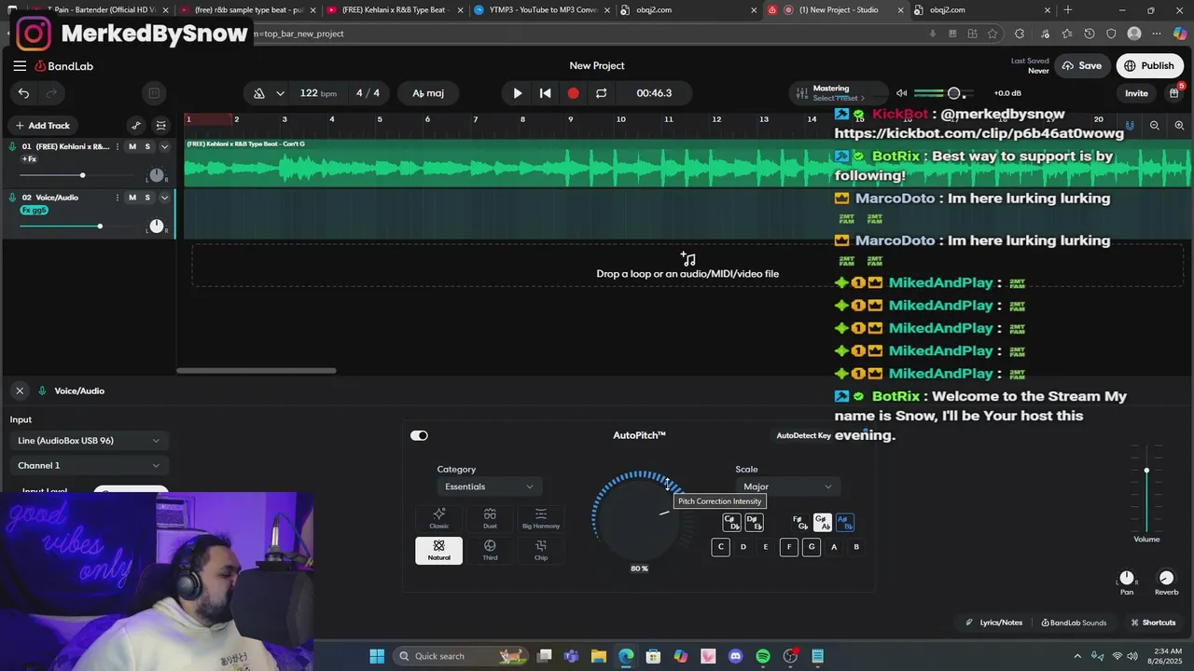Adjust the master volume slider knob

point(953,93)
